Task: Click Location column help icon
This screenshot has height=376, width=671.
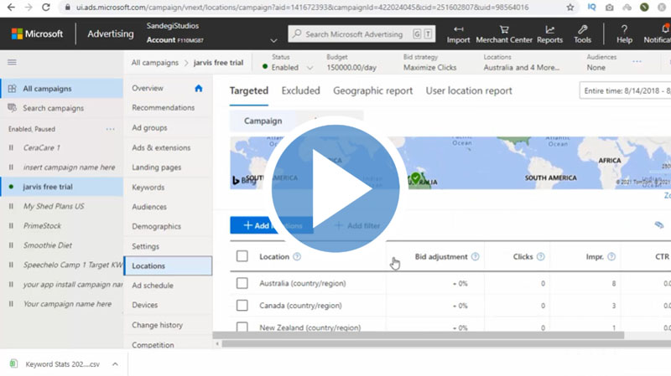Action: tap(297, 256)
